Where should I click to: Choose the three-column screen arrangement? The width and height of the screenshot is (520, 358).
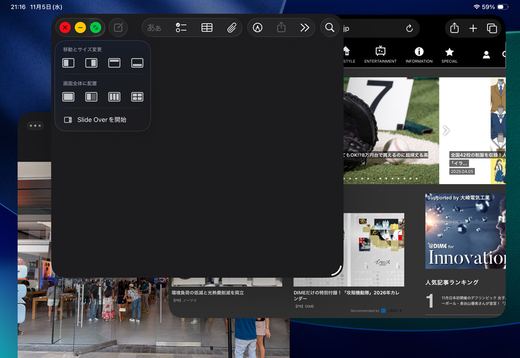(114, 97)
